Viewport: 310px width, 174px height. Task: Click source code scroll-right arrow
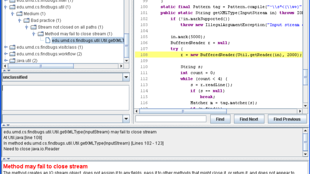[300, 111]
